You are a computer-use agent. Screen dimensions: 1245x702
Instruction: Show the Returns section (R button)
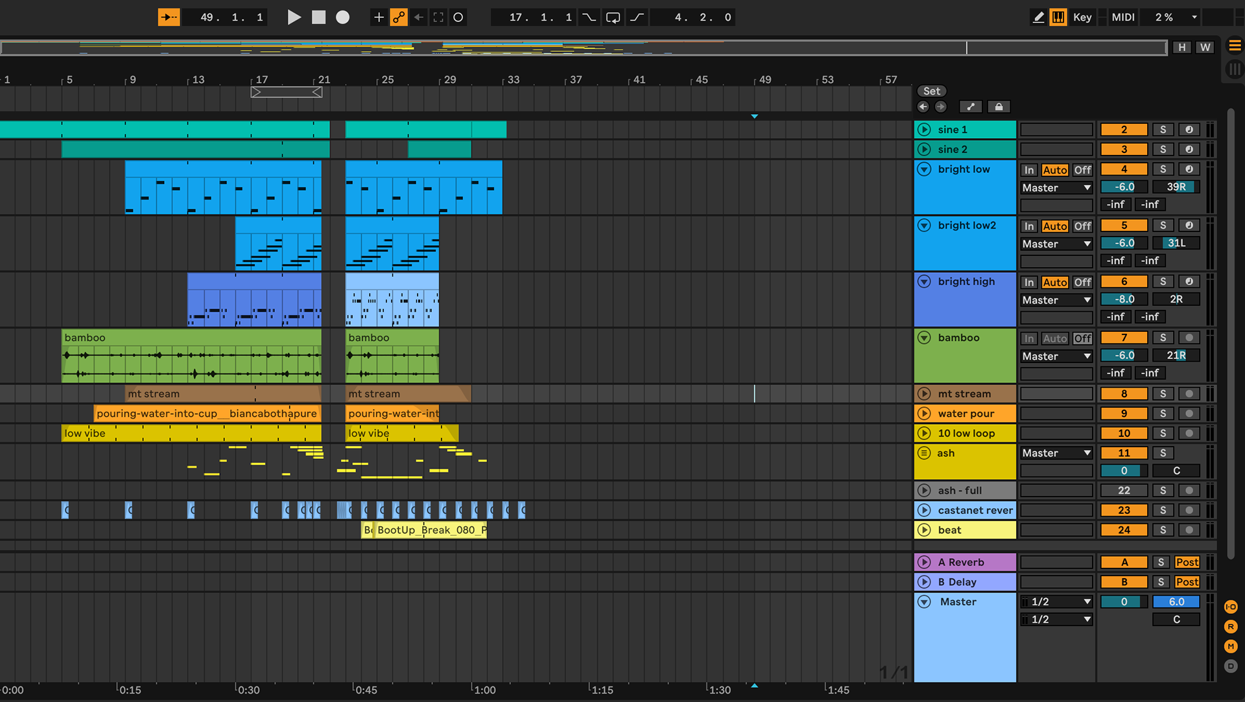(1230, 627)
